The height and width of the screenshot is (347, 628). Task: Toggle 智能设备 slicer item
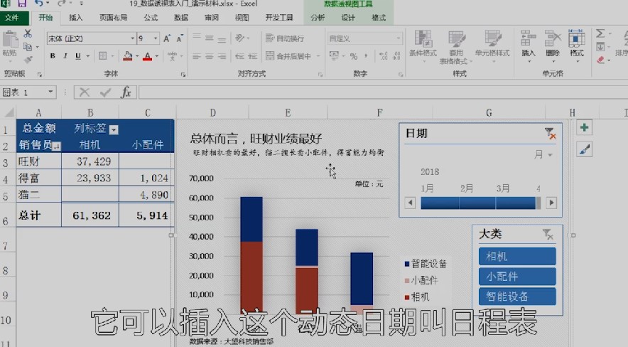click(517, 297)
